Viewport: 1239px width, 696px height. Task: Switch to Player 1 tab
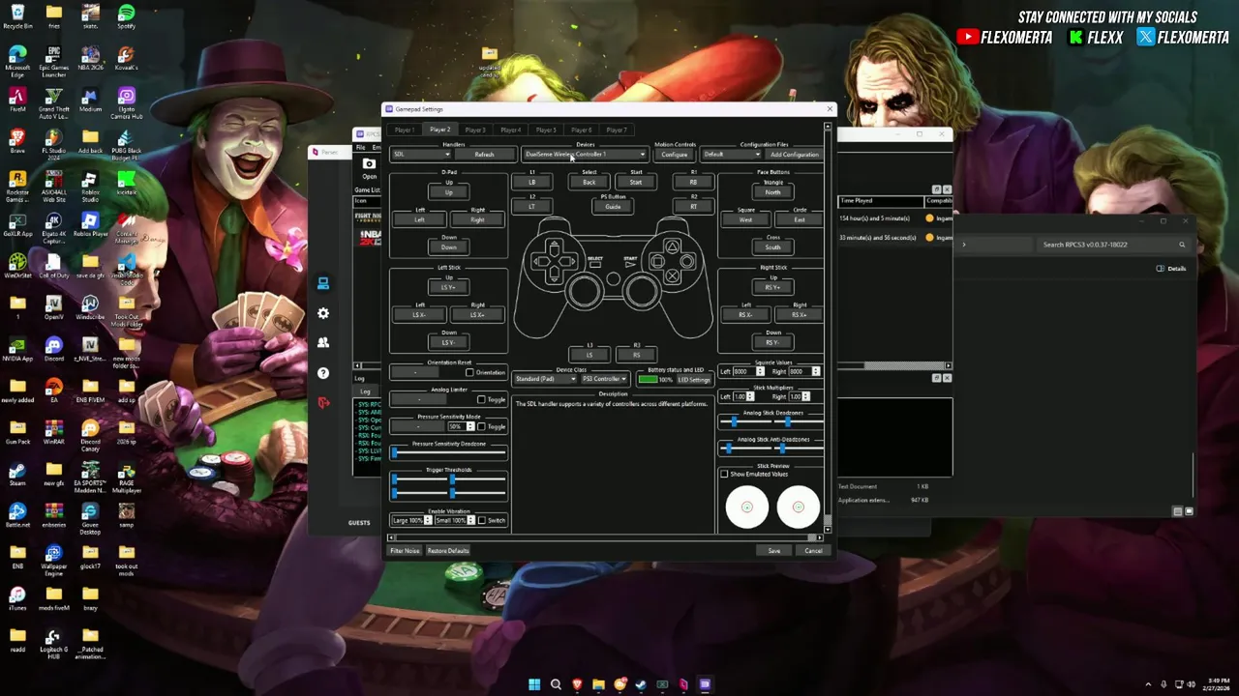pyautogui.click(x=405, y=130)
